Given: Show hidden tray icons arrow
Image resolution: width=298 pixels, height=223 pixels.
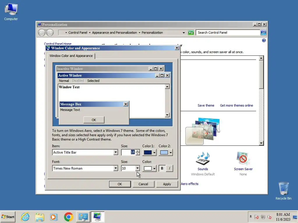Looking at the screenshot, I should 251,217.
